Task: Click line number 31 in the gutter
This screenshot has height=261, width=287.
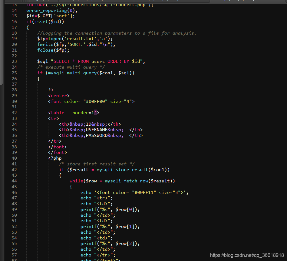Action: coord(14,107)
